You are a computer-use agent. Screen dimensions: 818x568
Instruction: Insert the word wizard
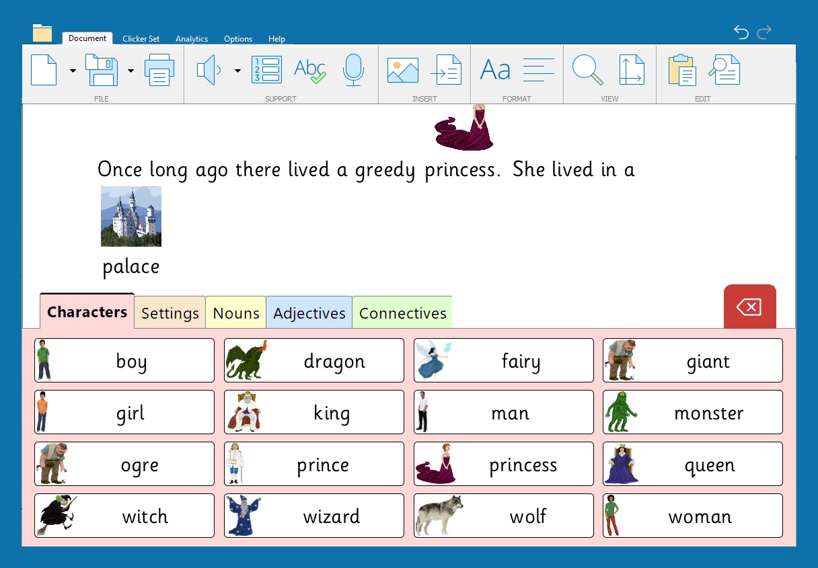[313, 516]
